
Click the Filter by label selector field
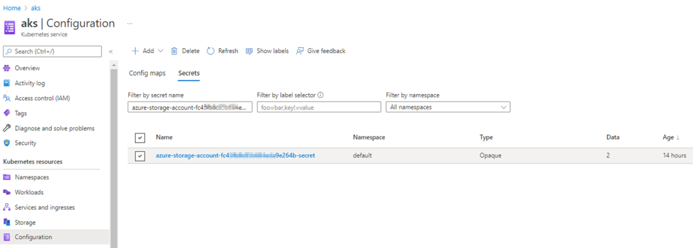(x=319, y=107)
